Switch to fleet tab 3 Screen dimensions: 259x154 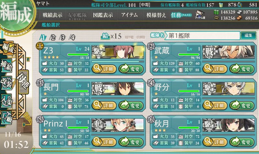[x=63, y=38]
